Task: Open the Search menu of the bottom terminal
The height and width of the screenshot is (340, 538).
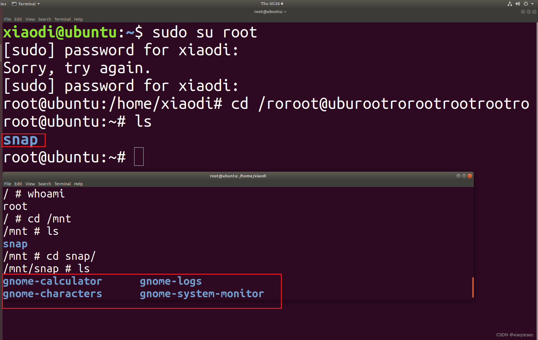Action: (x=44, y=184)
